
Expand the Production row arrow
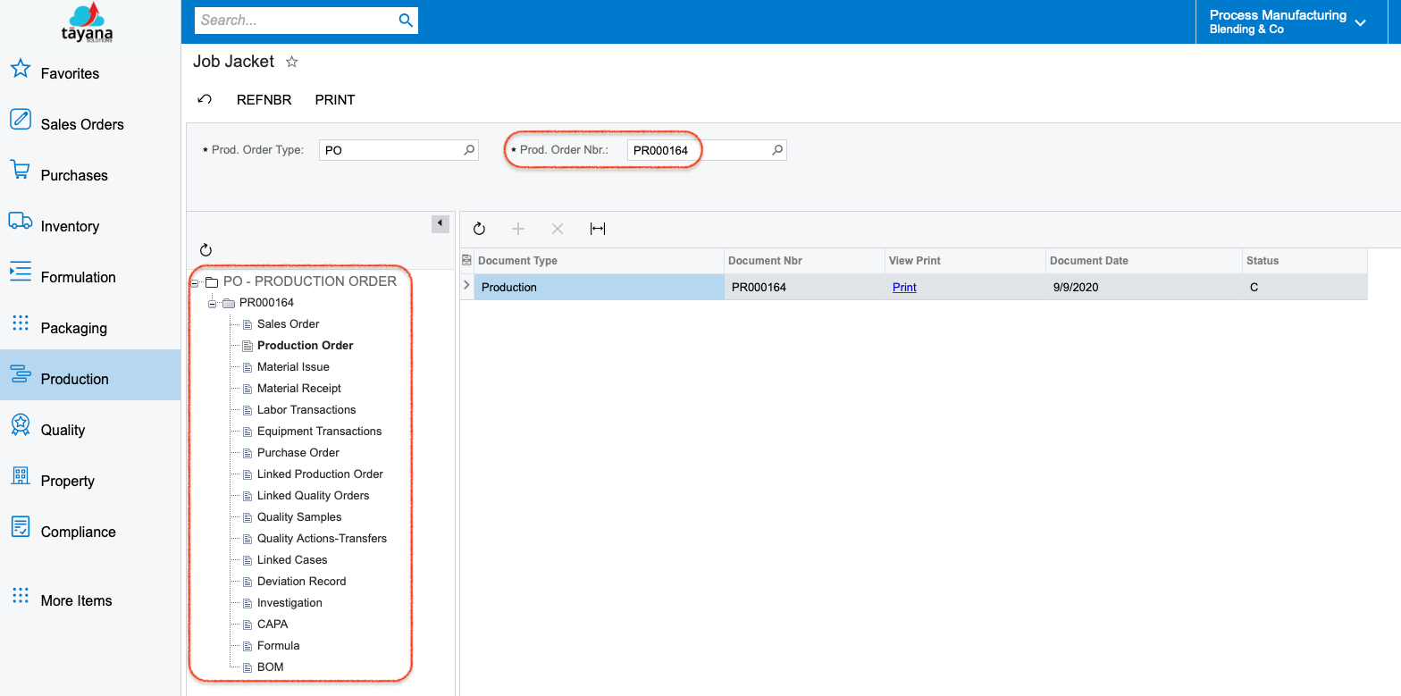pyautogui.click(x=466, y=286)
